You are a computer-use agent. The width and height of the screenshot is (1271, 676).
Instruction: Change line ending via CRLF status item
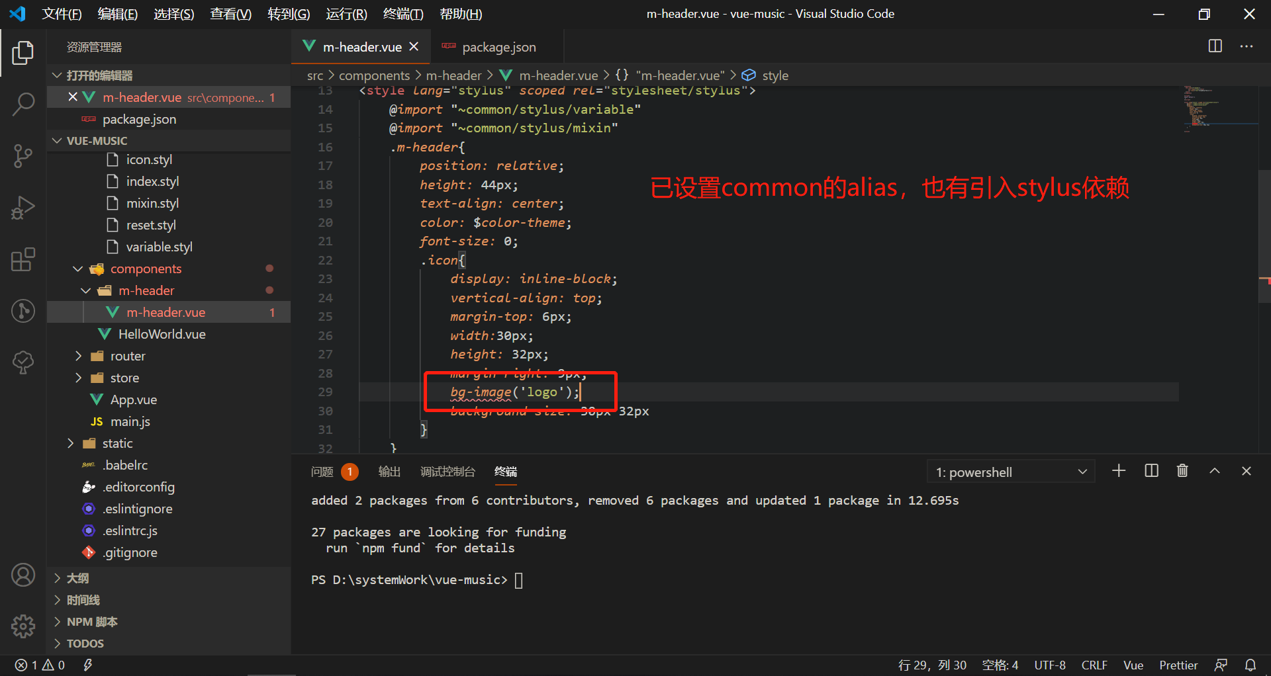click(x=1094, y=665)
